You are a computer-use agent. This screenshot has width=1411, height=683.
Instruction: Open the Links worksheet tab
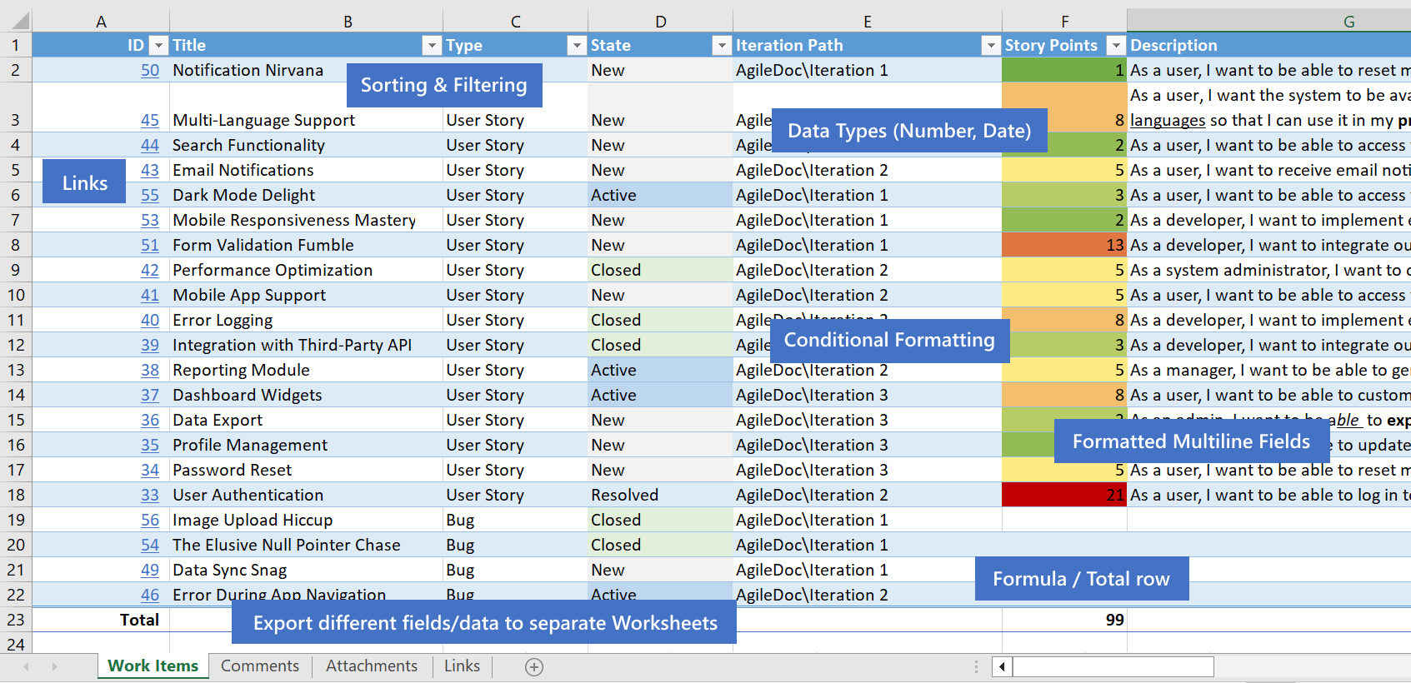462,666
